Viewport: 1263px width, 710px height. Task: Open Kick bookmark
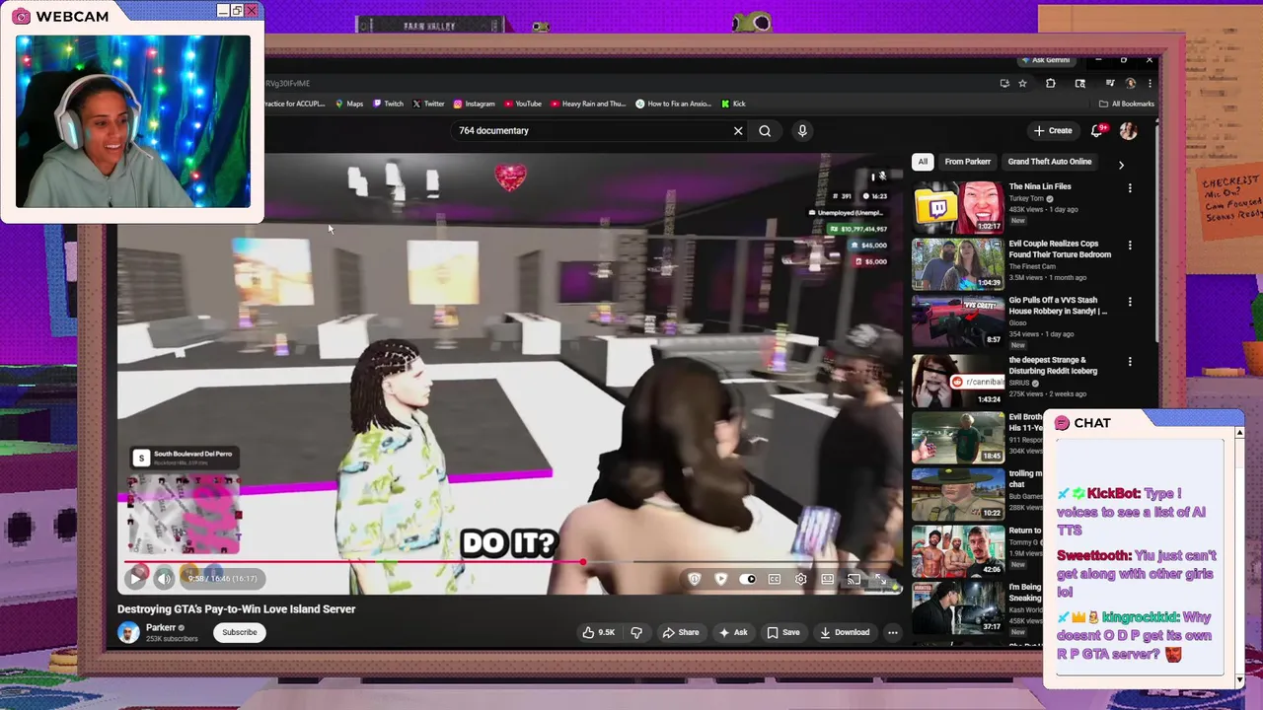[x=733, y=104]
